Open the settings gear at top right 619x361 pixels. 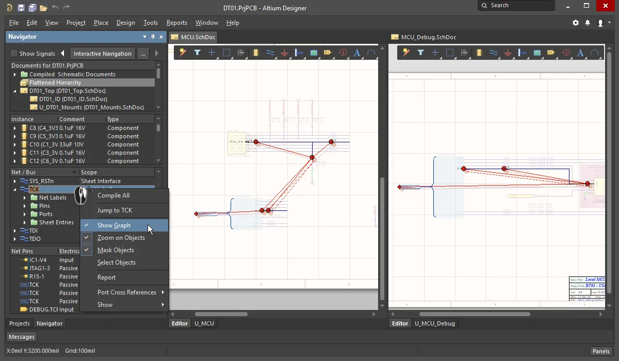pos(576,23)
